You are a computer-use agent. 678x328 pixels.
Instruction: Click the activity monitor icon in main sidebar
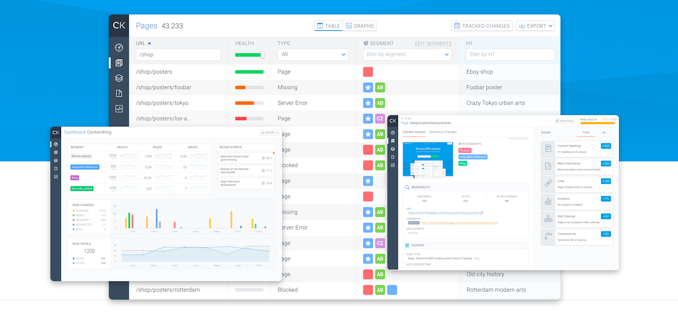coord(119,108)
